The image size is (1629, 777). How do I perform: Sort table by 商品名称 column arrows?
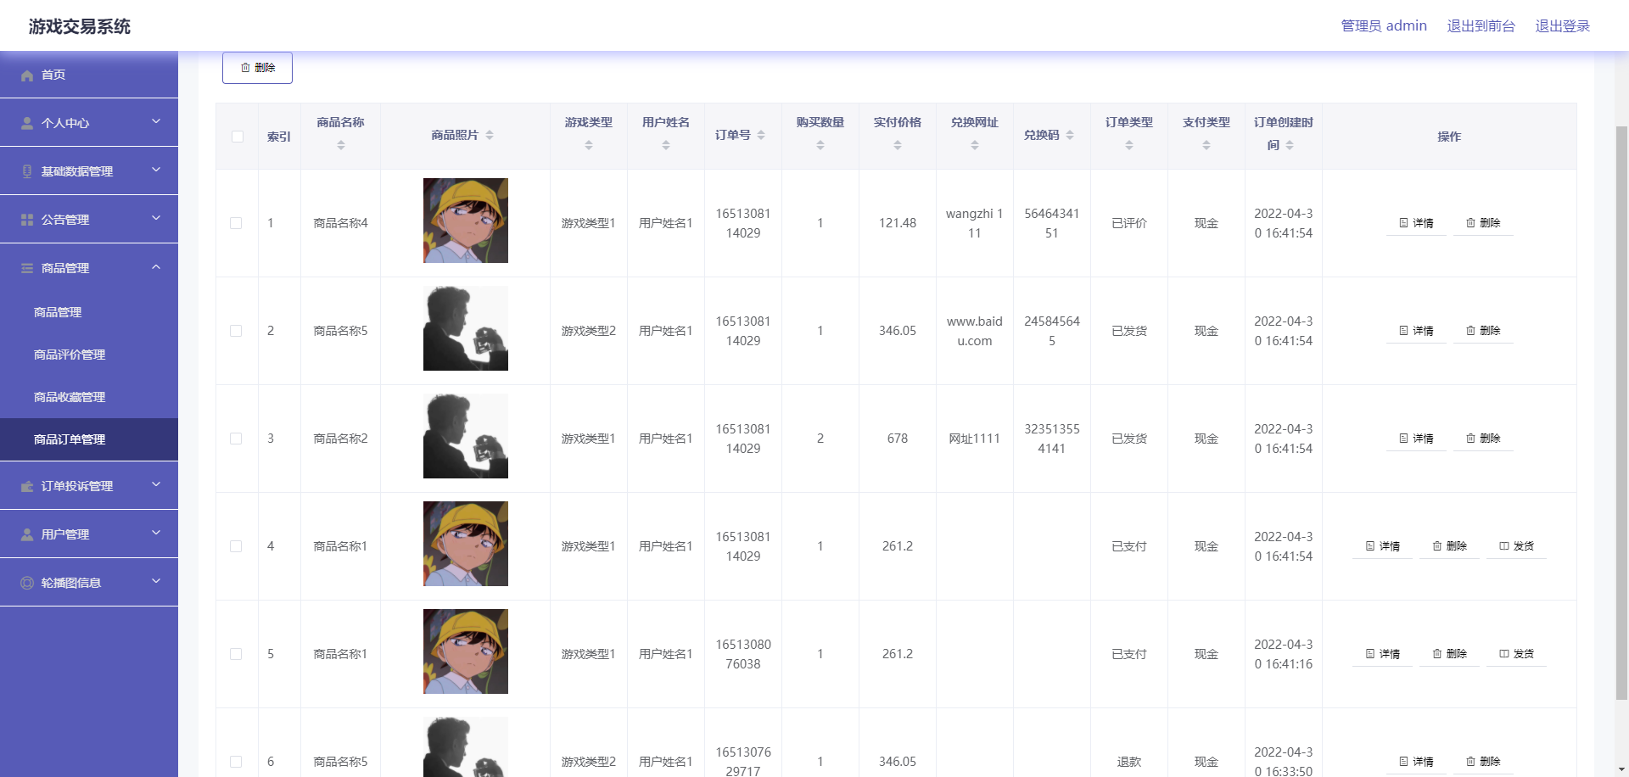(341, 145)
